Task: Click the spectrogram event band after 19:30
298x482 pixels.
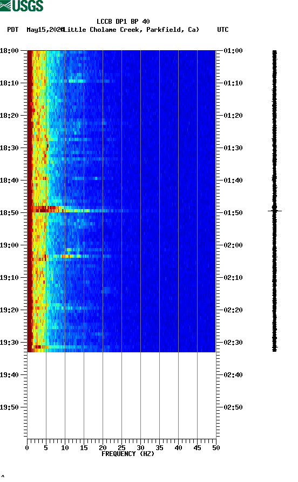Action: 71,347
